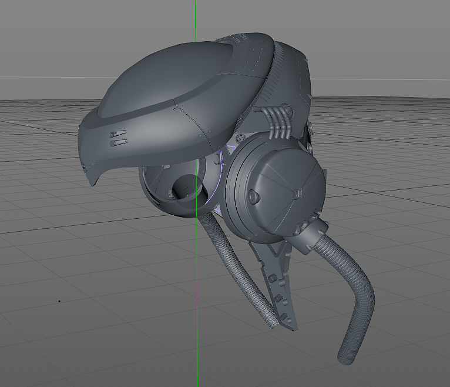450x387 pixels.
Task: Select the upper slotted vent on visor front
Action: [117, 134]
